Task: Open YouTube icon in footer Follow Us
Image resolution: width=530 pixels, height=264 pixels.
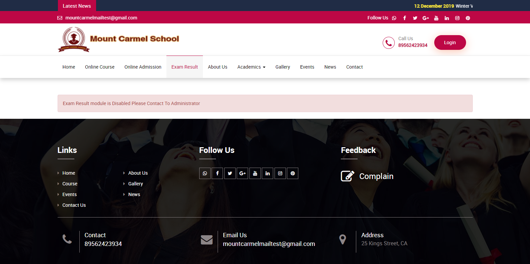Action: click(x=255, y=173)
